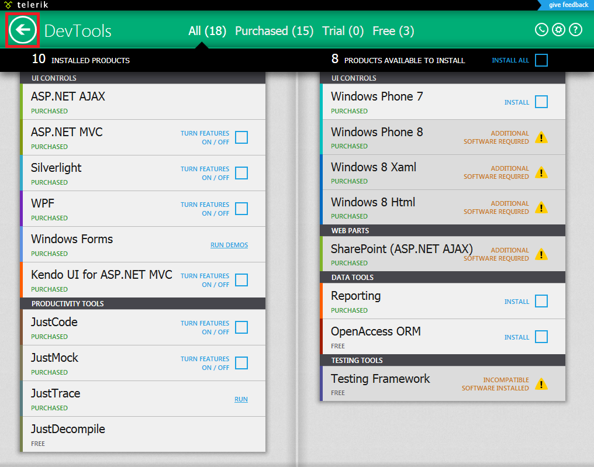Click the Telerik logo icon
Screen dimensions: 594x467
pos(8,5)
